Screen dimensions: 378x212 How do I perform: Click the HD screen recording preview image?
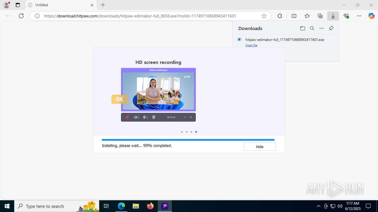(x=158, y=95)
